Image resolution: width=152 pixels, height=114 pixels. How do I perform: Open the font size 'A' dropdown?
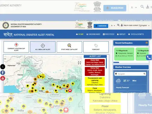(113, 25)
